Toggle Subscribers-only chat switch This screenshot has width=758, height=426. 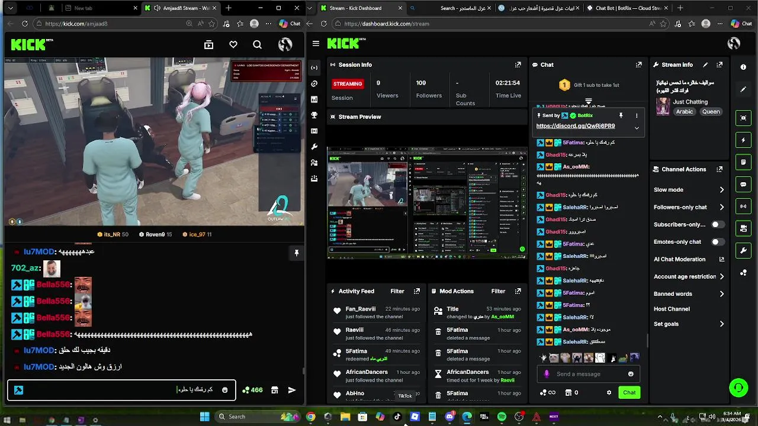pyautogui.click(x=718, y=225)
